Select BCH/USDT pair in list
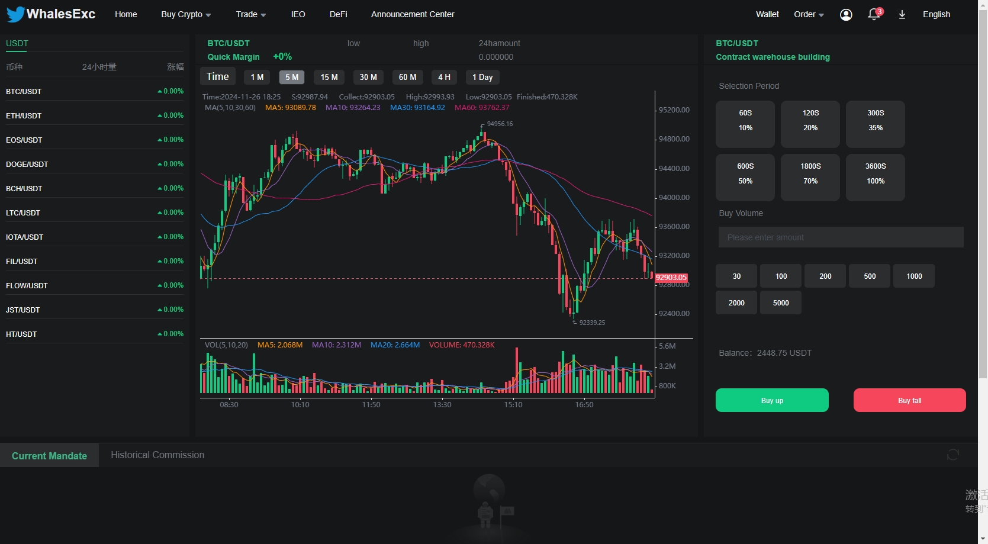The height and width of the screenshot is (544, 988). (x=95, y=188)
